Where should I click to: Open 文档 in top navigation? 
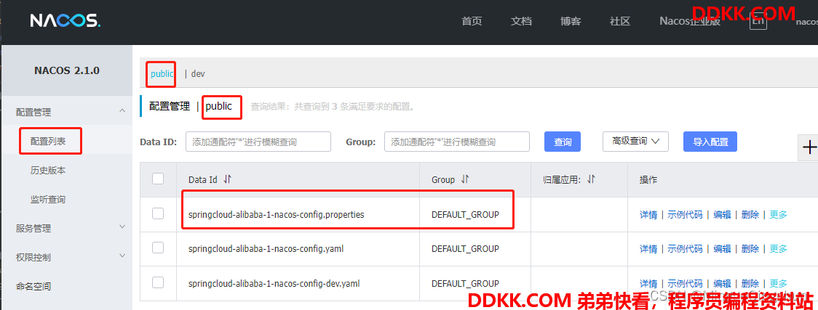click(x=521, y=21)
